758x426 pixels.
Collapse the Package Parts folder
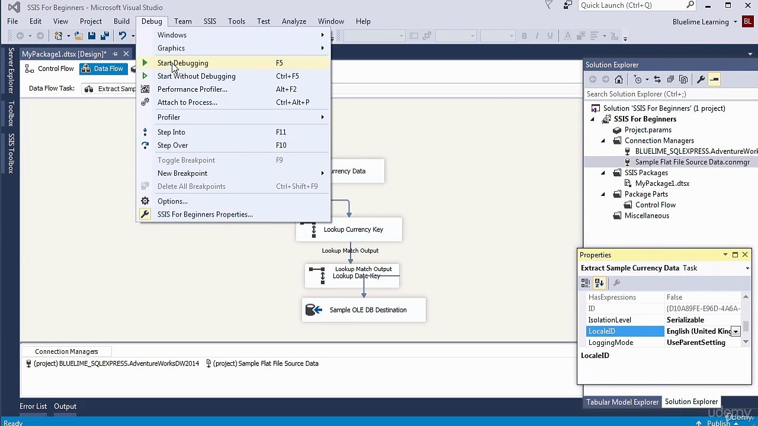pos(603,194)
